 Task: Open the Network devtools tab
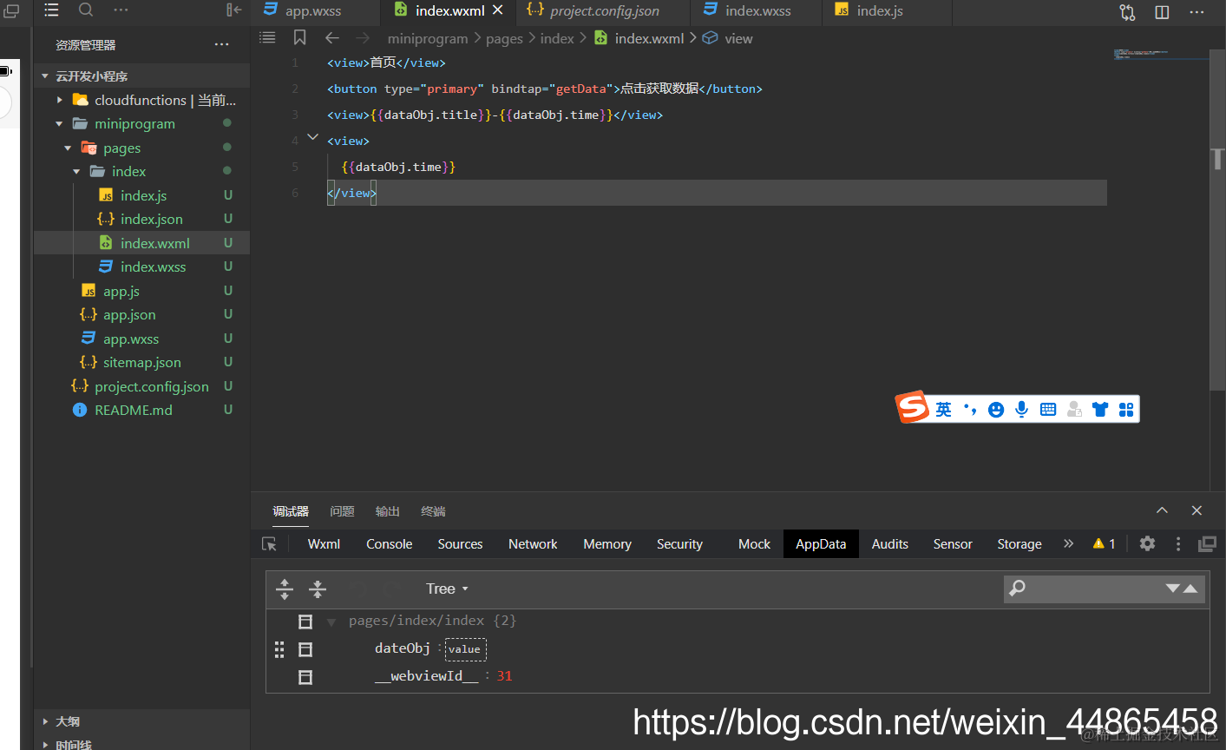tap(533, 544)
